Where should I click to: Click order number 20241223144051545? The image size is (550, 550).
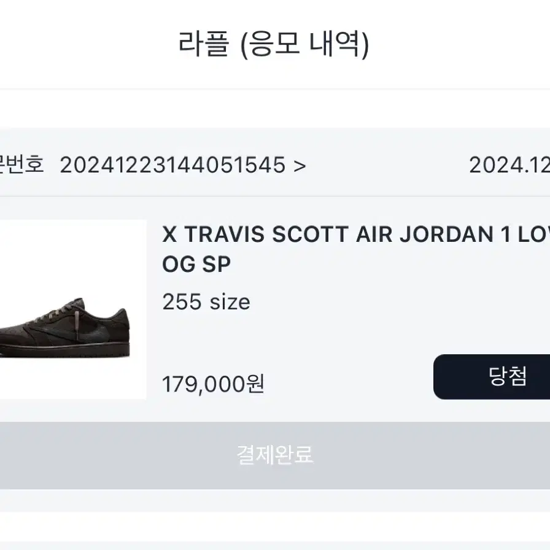point(172,165)
